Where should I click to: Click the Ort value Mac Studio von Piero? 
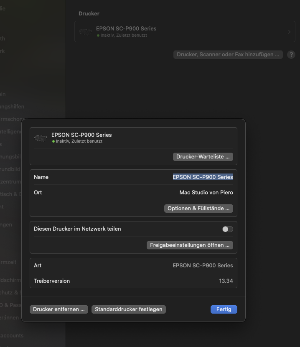point(206,193)
